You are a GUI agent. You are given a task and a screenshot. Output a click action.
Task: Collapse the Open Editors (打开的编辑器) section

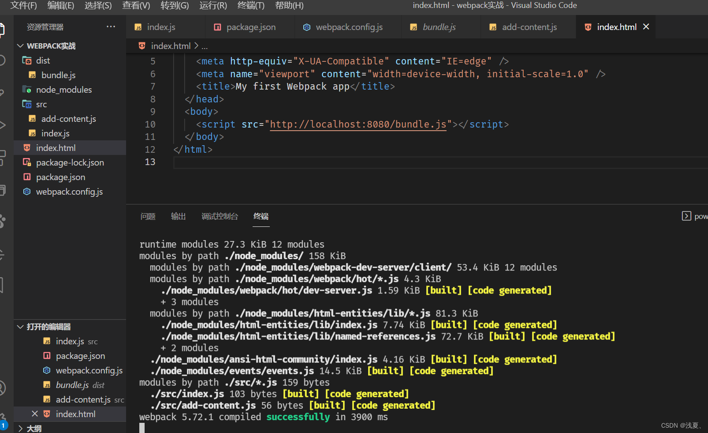point(70,327)
